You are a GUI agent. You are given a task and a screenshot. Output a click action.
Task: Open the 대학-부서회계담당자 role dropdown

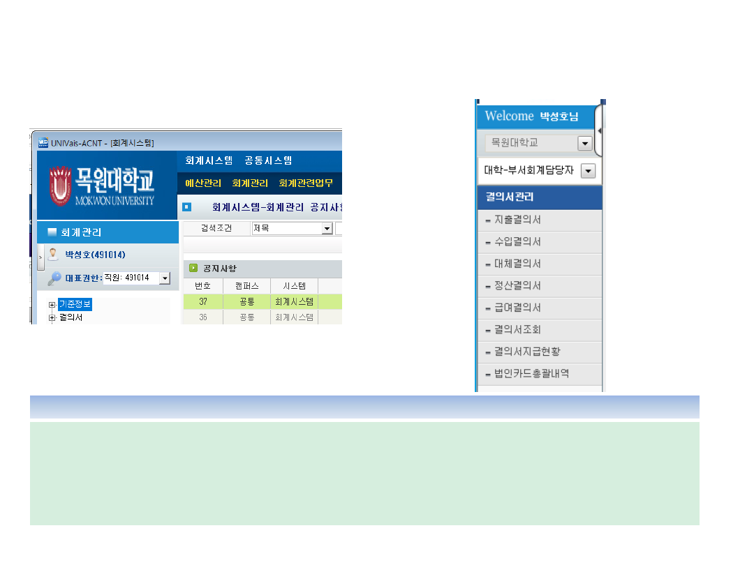[x=588, y=171]
